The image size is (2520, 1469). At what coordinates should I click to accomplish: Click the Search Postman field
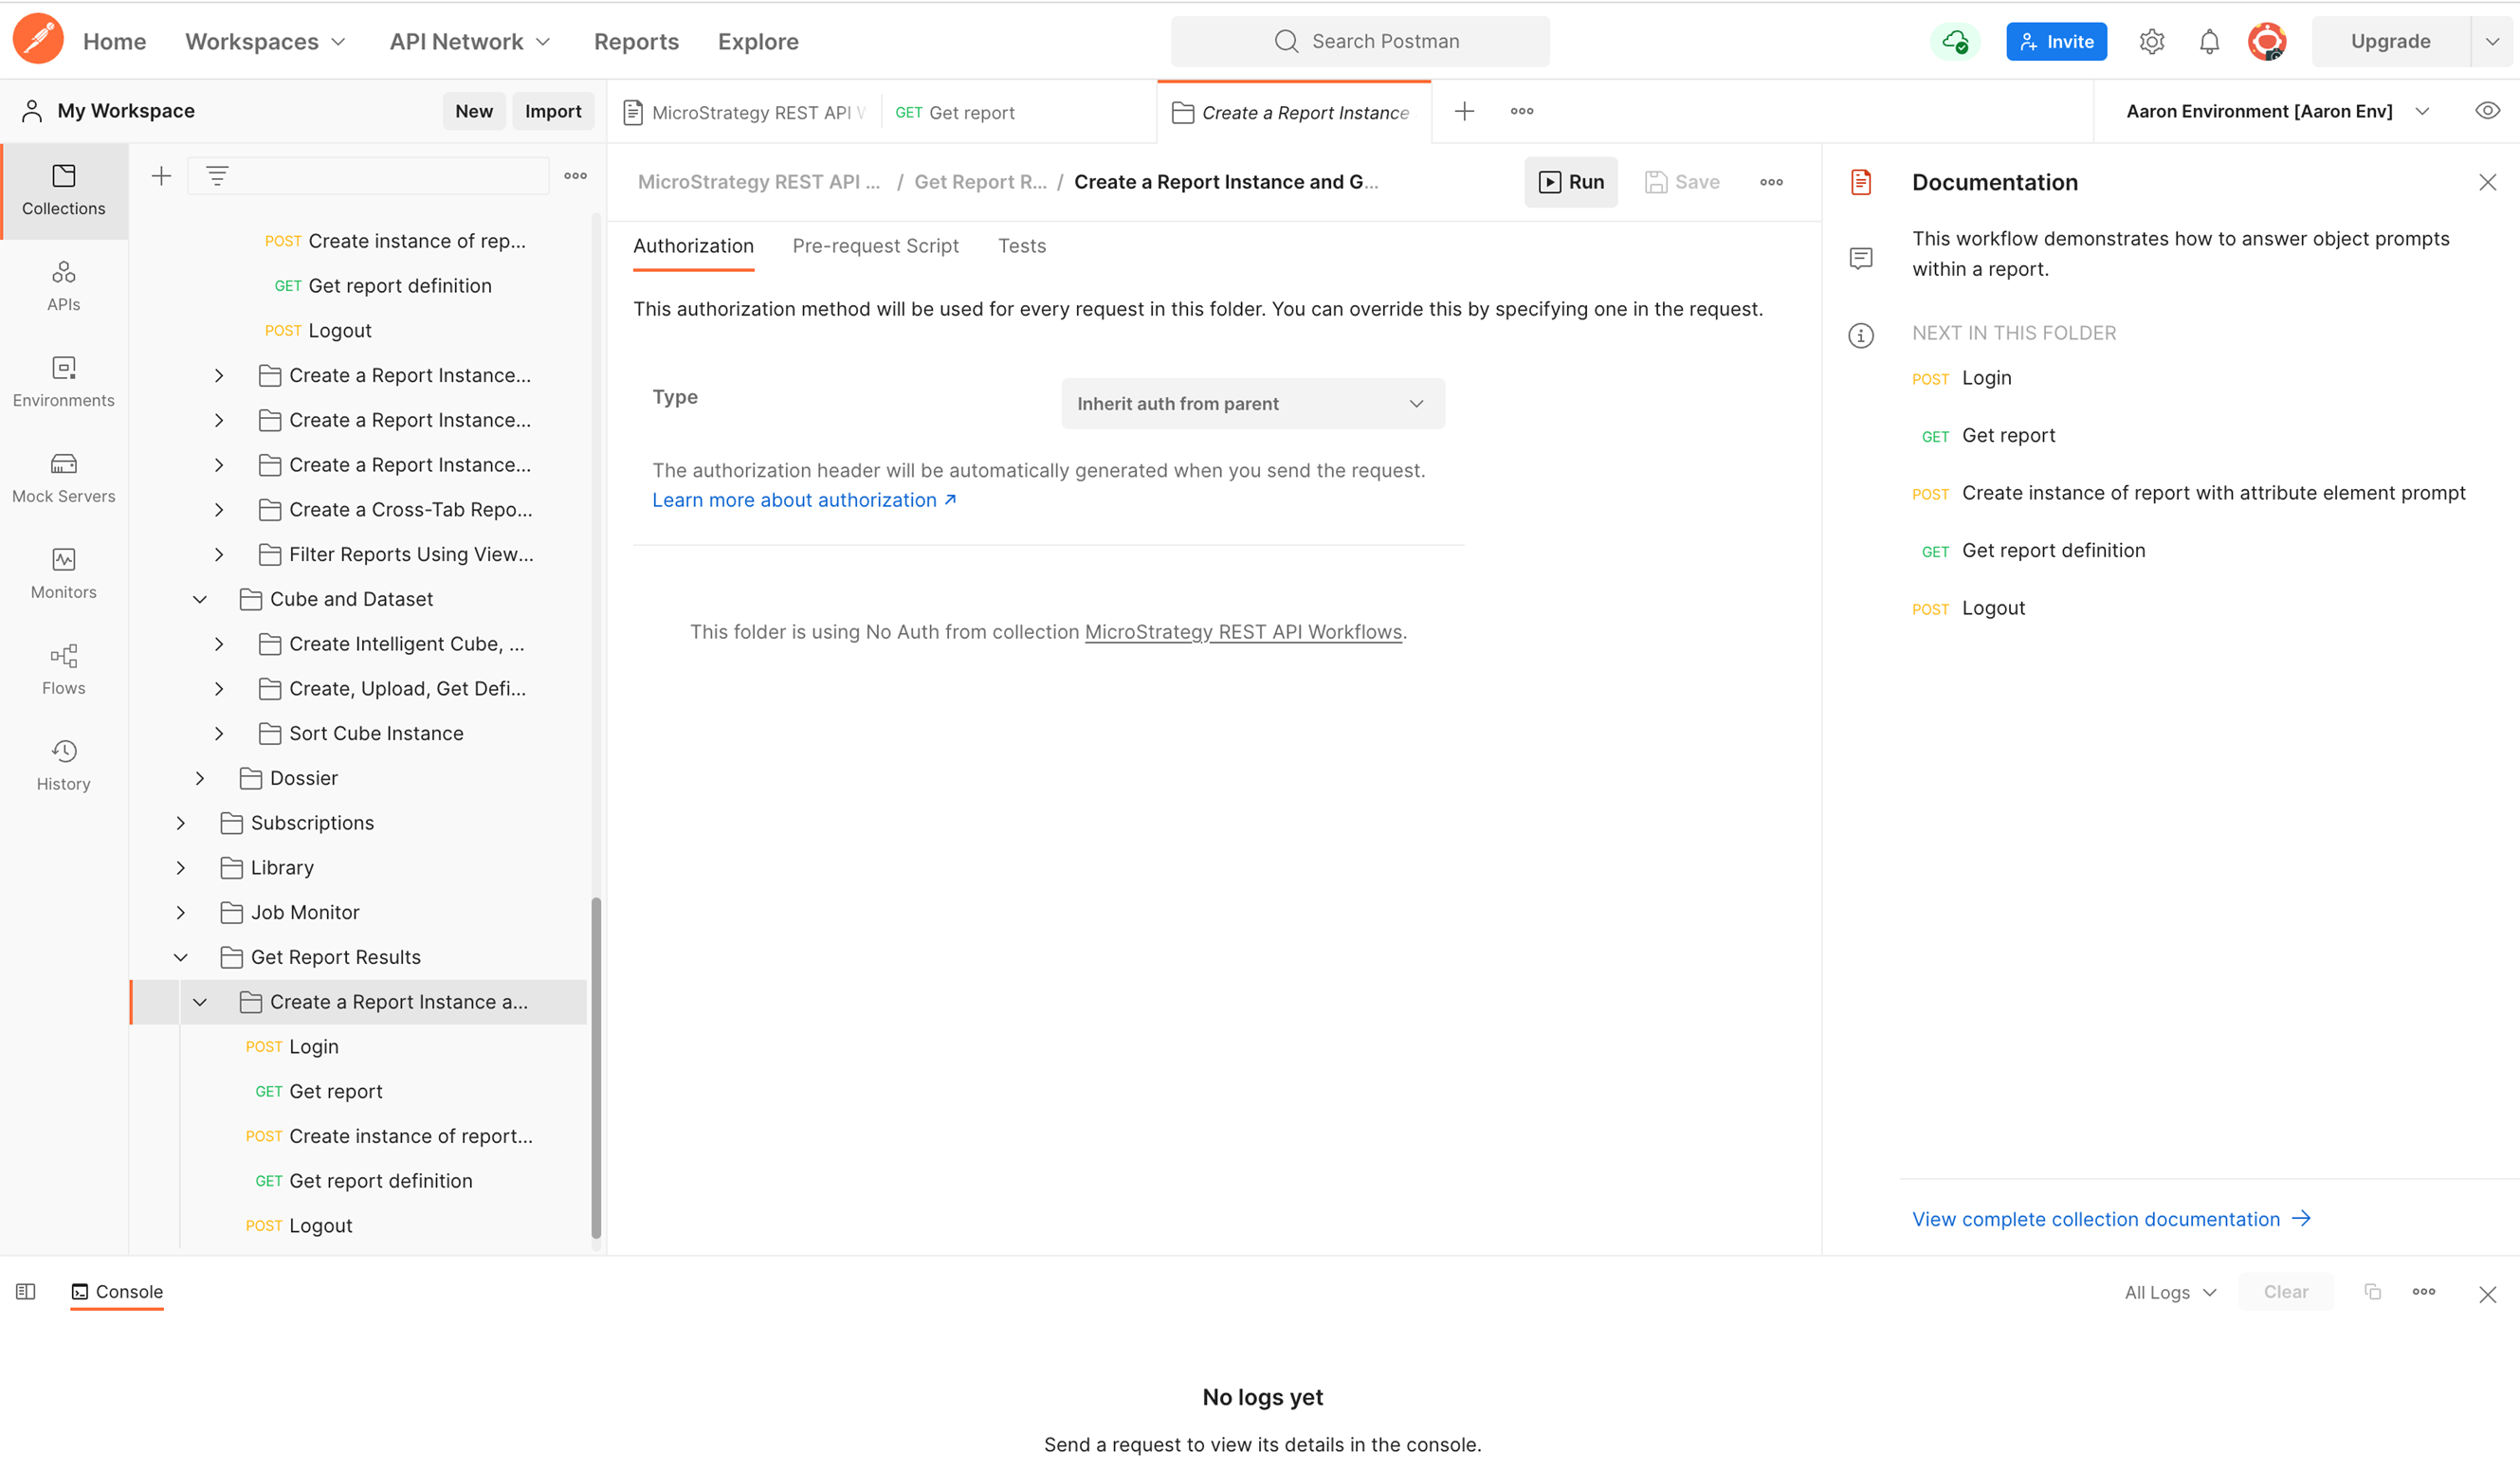tap(1360, 41)
